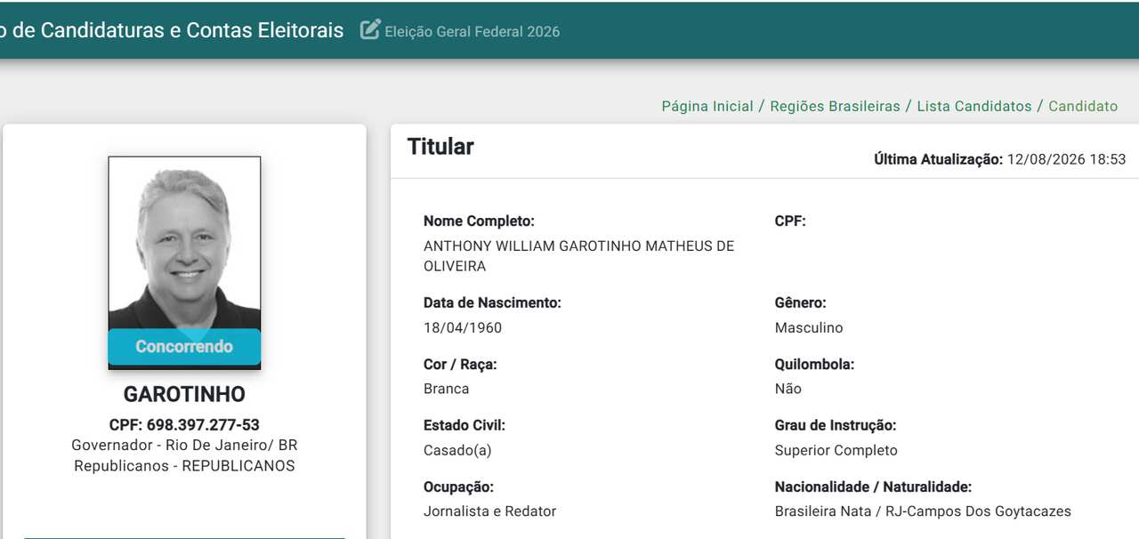Click the Concorrendo status badge
The image size is (1139, 539).
184,347
